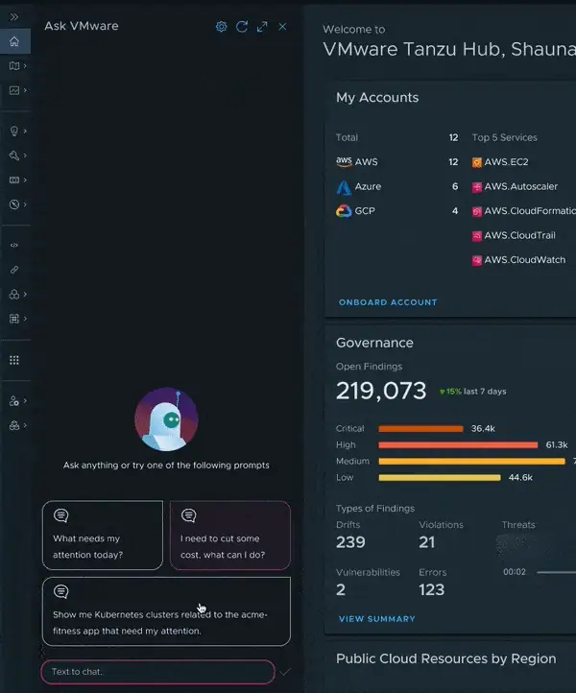This screenshot has height=693, width=576.
Task: Expand Ask VMware panel to full size
Action: [262, 27]
